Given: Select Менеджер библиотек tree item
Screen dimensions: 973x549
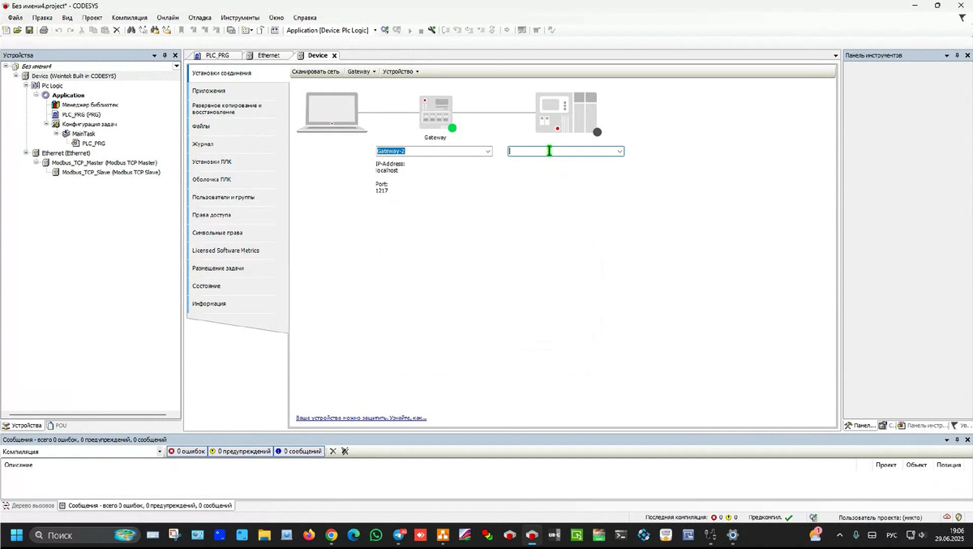Looking at the screenshot, I should click(x=90, y=105).
